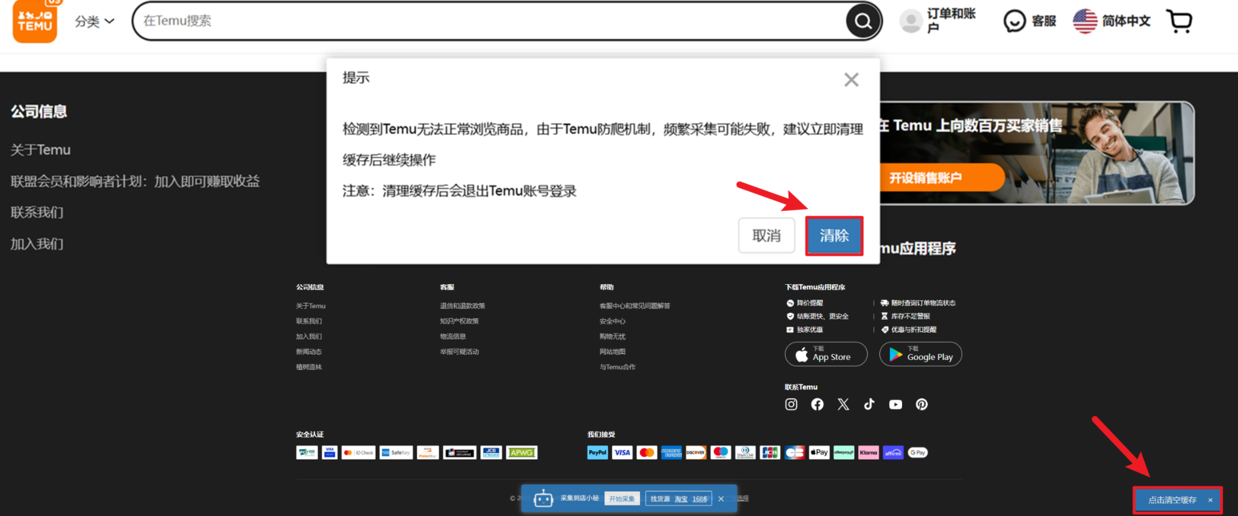Open Temu's YouTube channel icon
Viewport: 1238px width, 516px height.
(895, 404)
